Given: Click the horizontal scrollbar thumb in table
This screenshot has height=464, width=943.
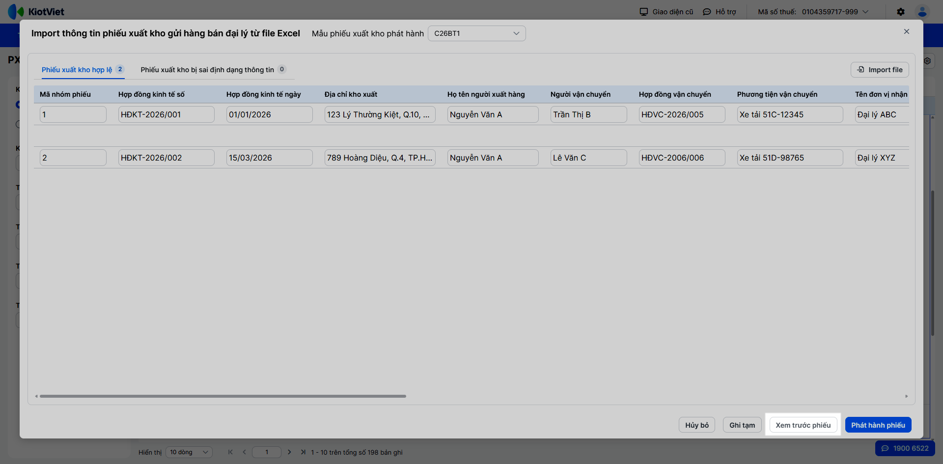Looking at the screenshot, I should (x=223, y=396).
